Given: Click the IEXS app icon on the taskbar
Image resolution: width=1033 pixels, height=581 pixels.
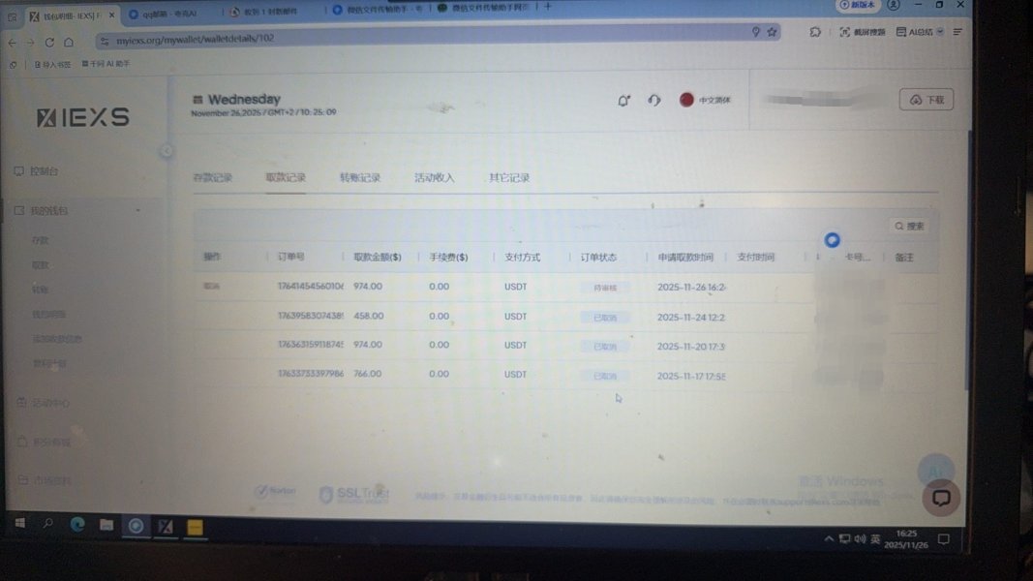Looking at the screenshot, I should [x=166, y=527].
